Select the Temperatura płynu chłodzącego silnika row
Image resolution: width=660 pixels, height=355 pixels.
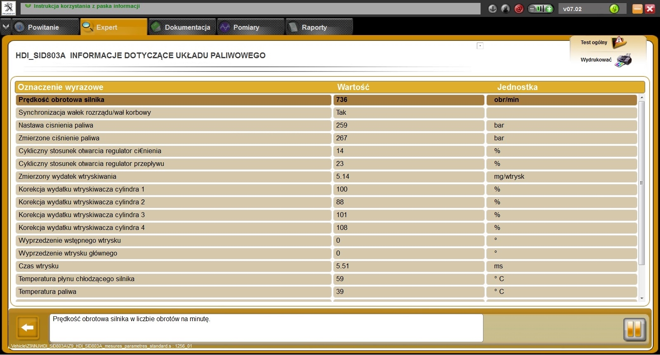(327, 279)
